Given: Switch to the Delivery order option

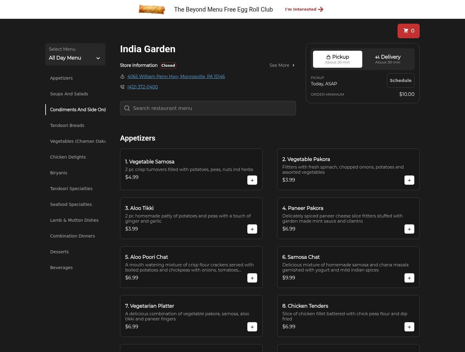Looking at the screenshot, I should click(x=387, y=59).
